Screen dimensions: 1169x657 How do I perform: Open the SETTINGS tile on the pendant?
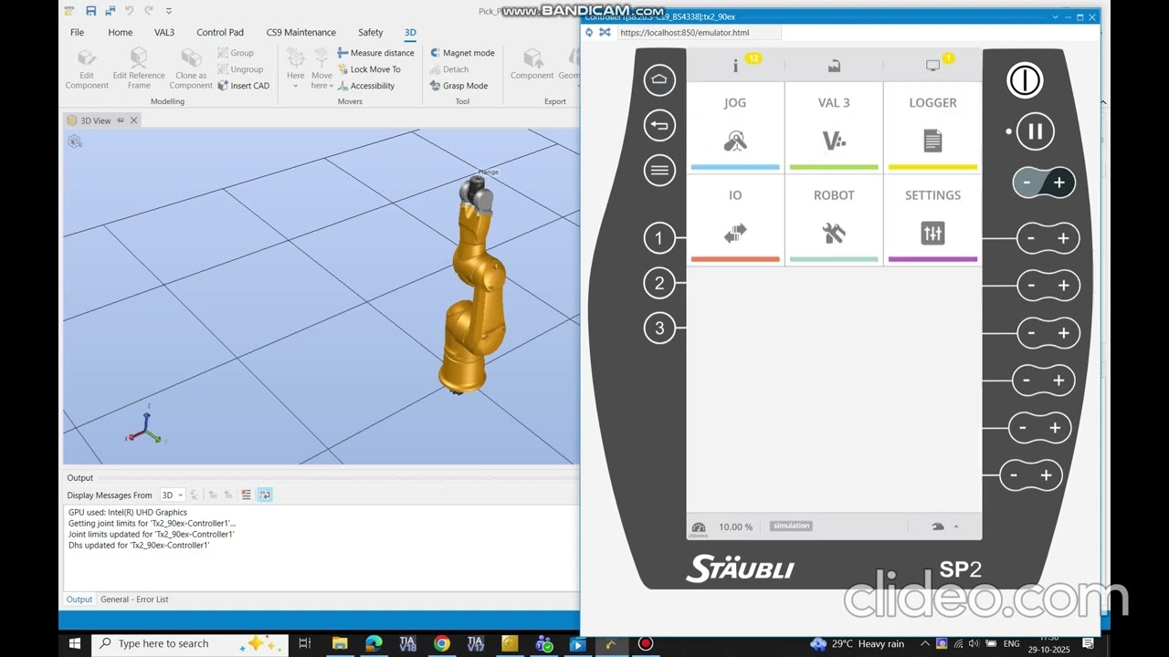click(x=932, y=220)
